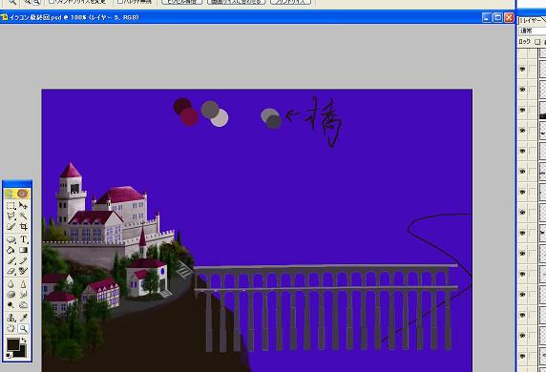
Task: Reset to default foreground and background colors
Action: 9,355
